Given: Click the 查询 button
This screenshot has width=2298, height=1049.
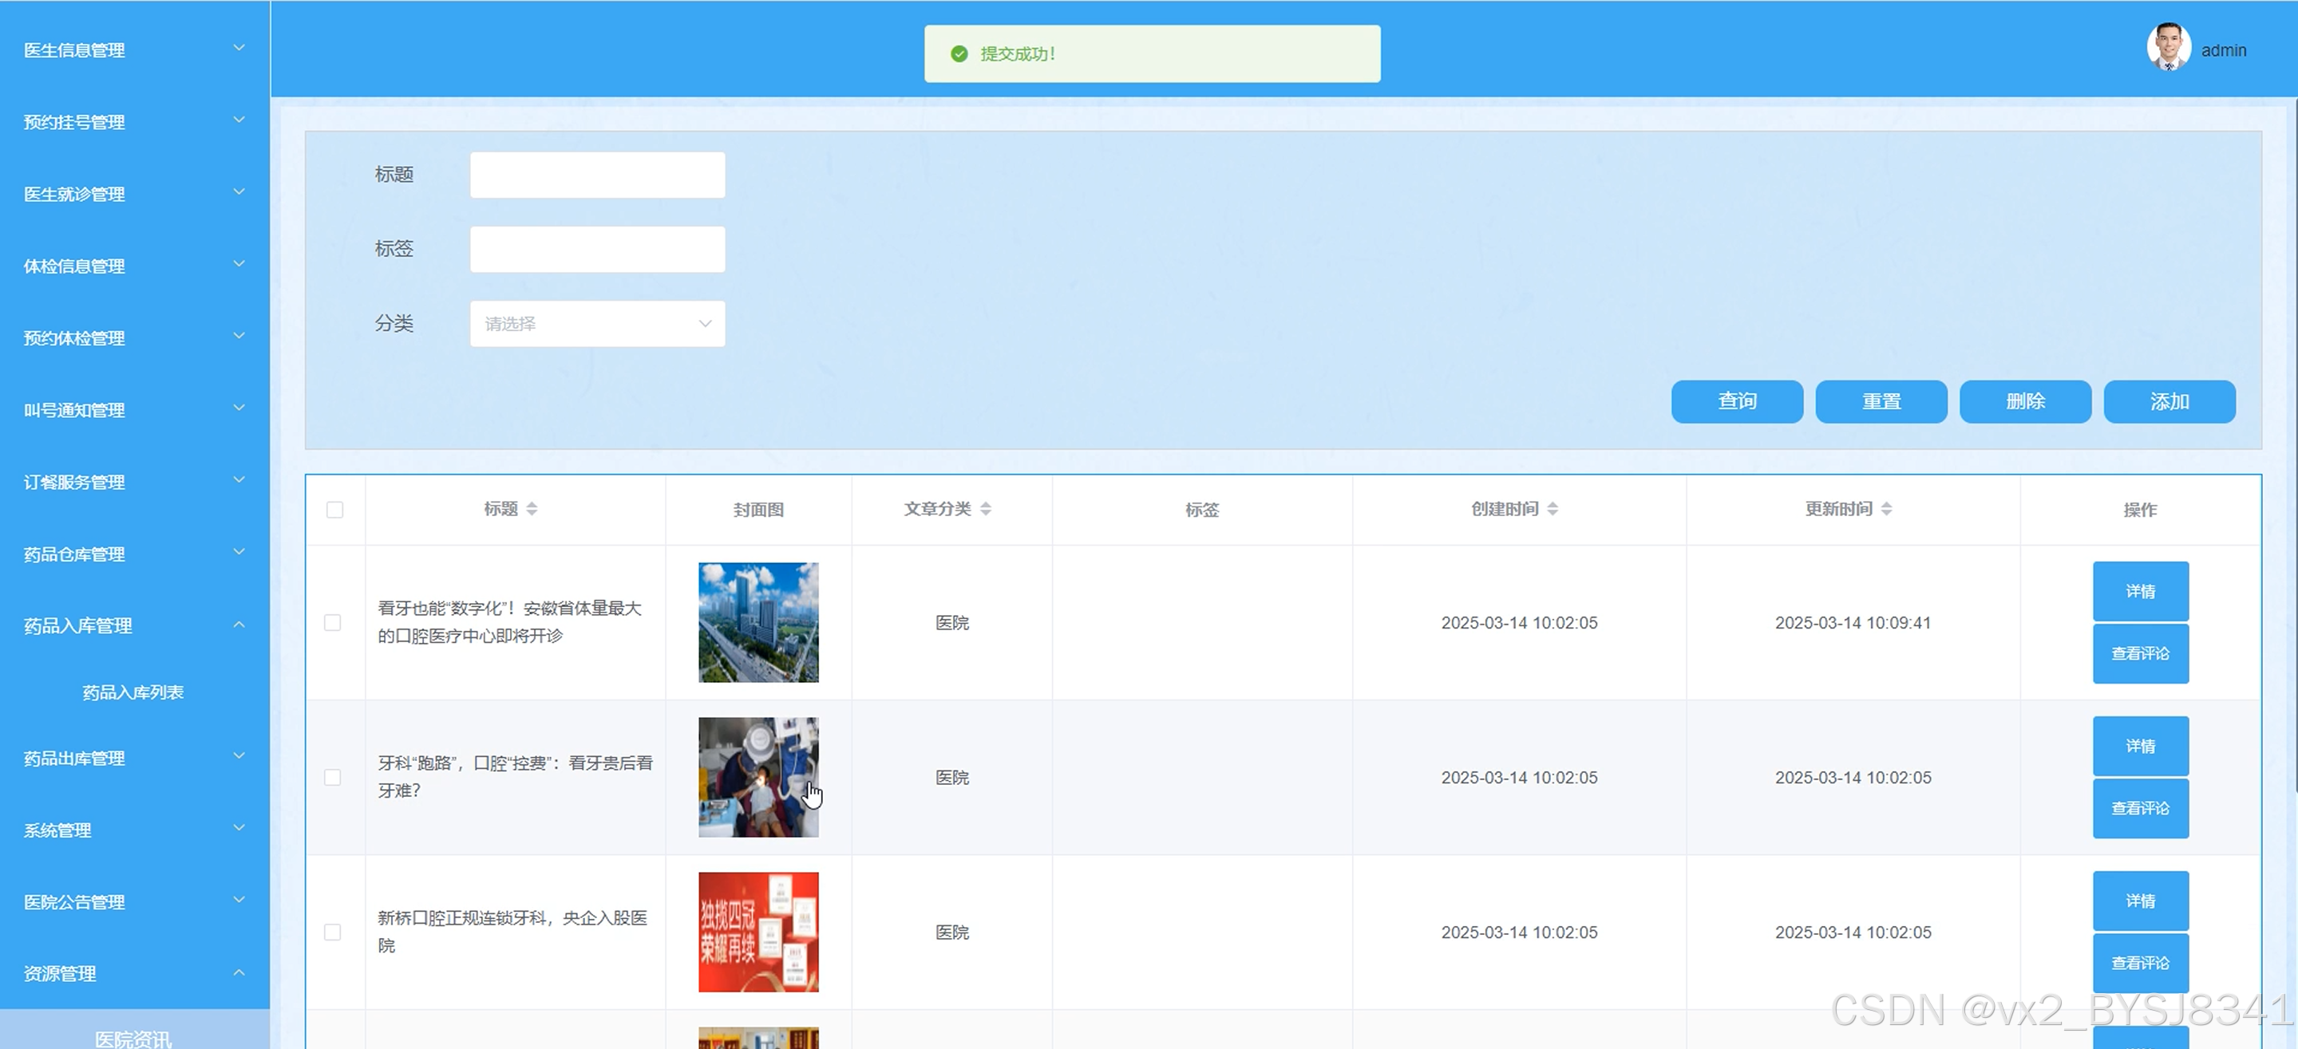Looking at the screenshot, I should point(1736,402).
